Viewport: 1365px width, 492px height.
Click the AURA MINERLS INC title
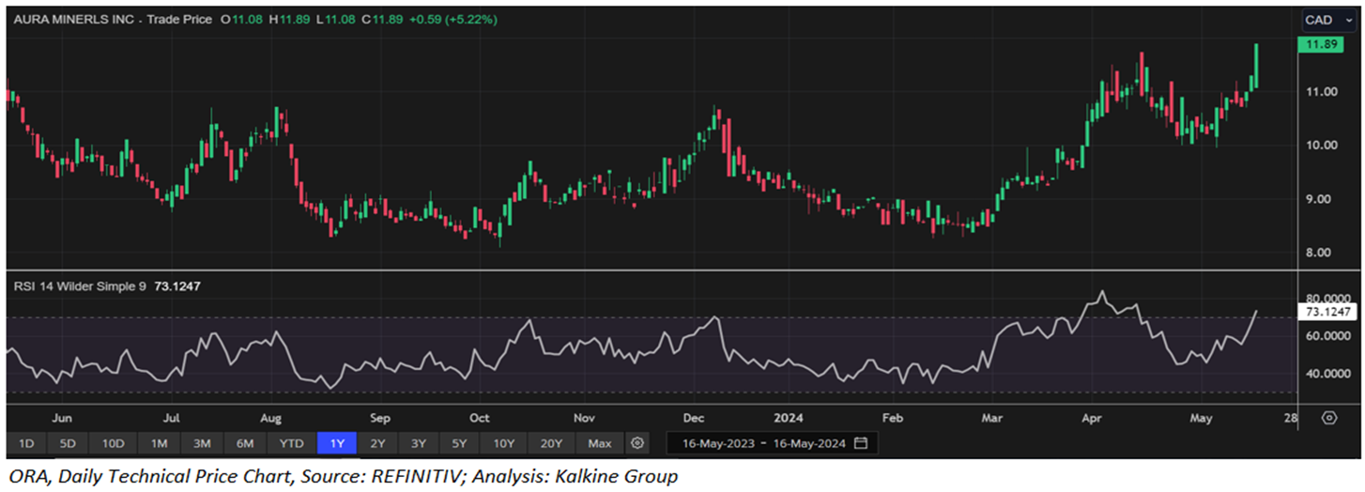(x=72, y=20)
